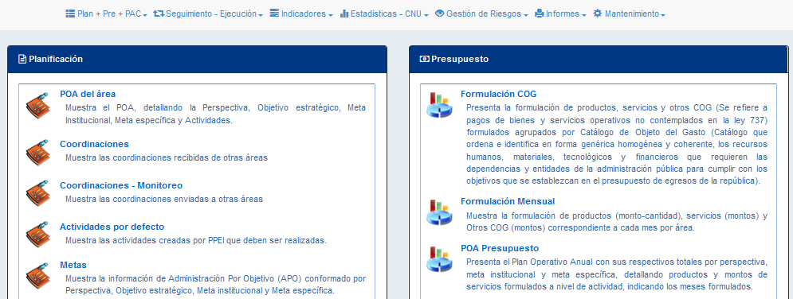Click the text 'Muestra las coordinaciones enviadas a otras áreas'
The height and width of the screenshot is (299, 793).
coord(164,199)
